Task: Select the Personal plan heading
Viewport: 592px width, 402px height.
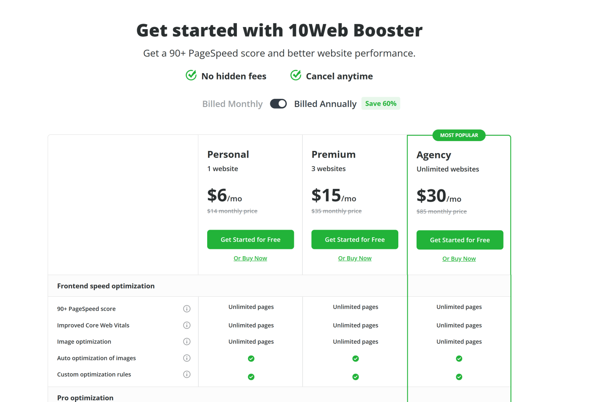Action: tap(228, 154)
